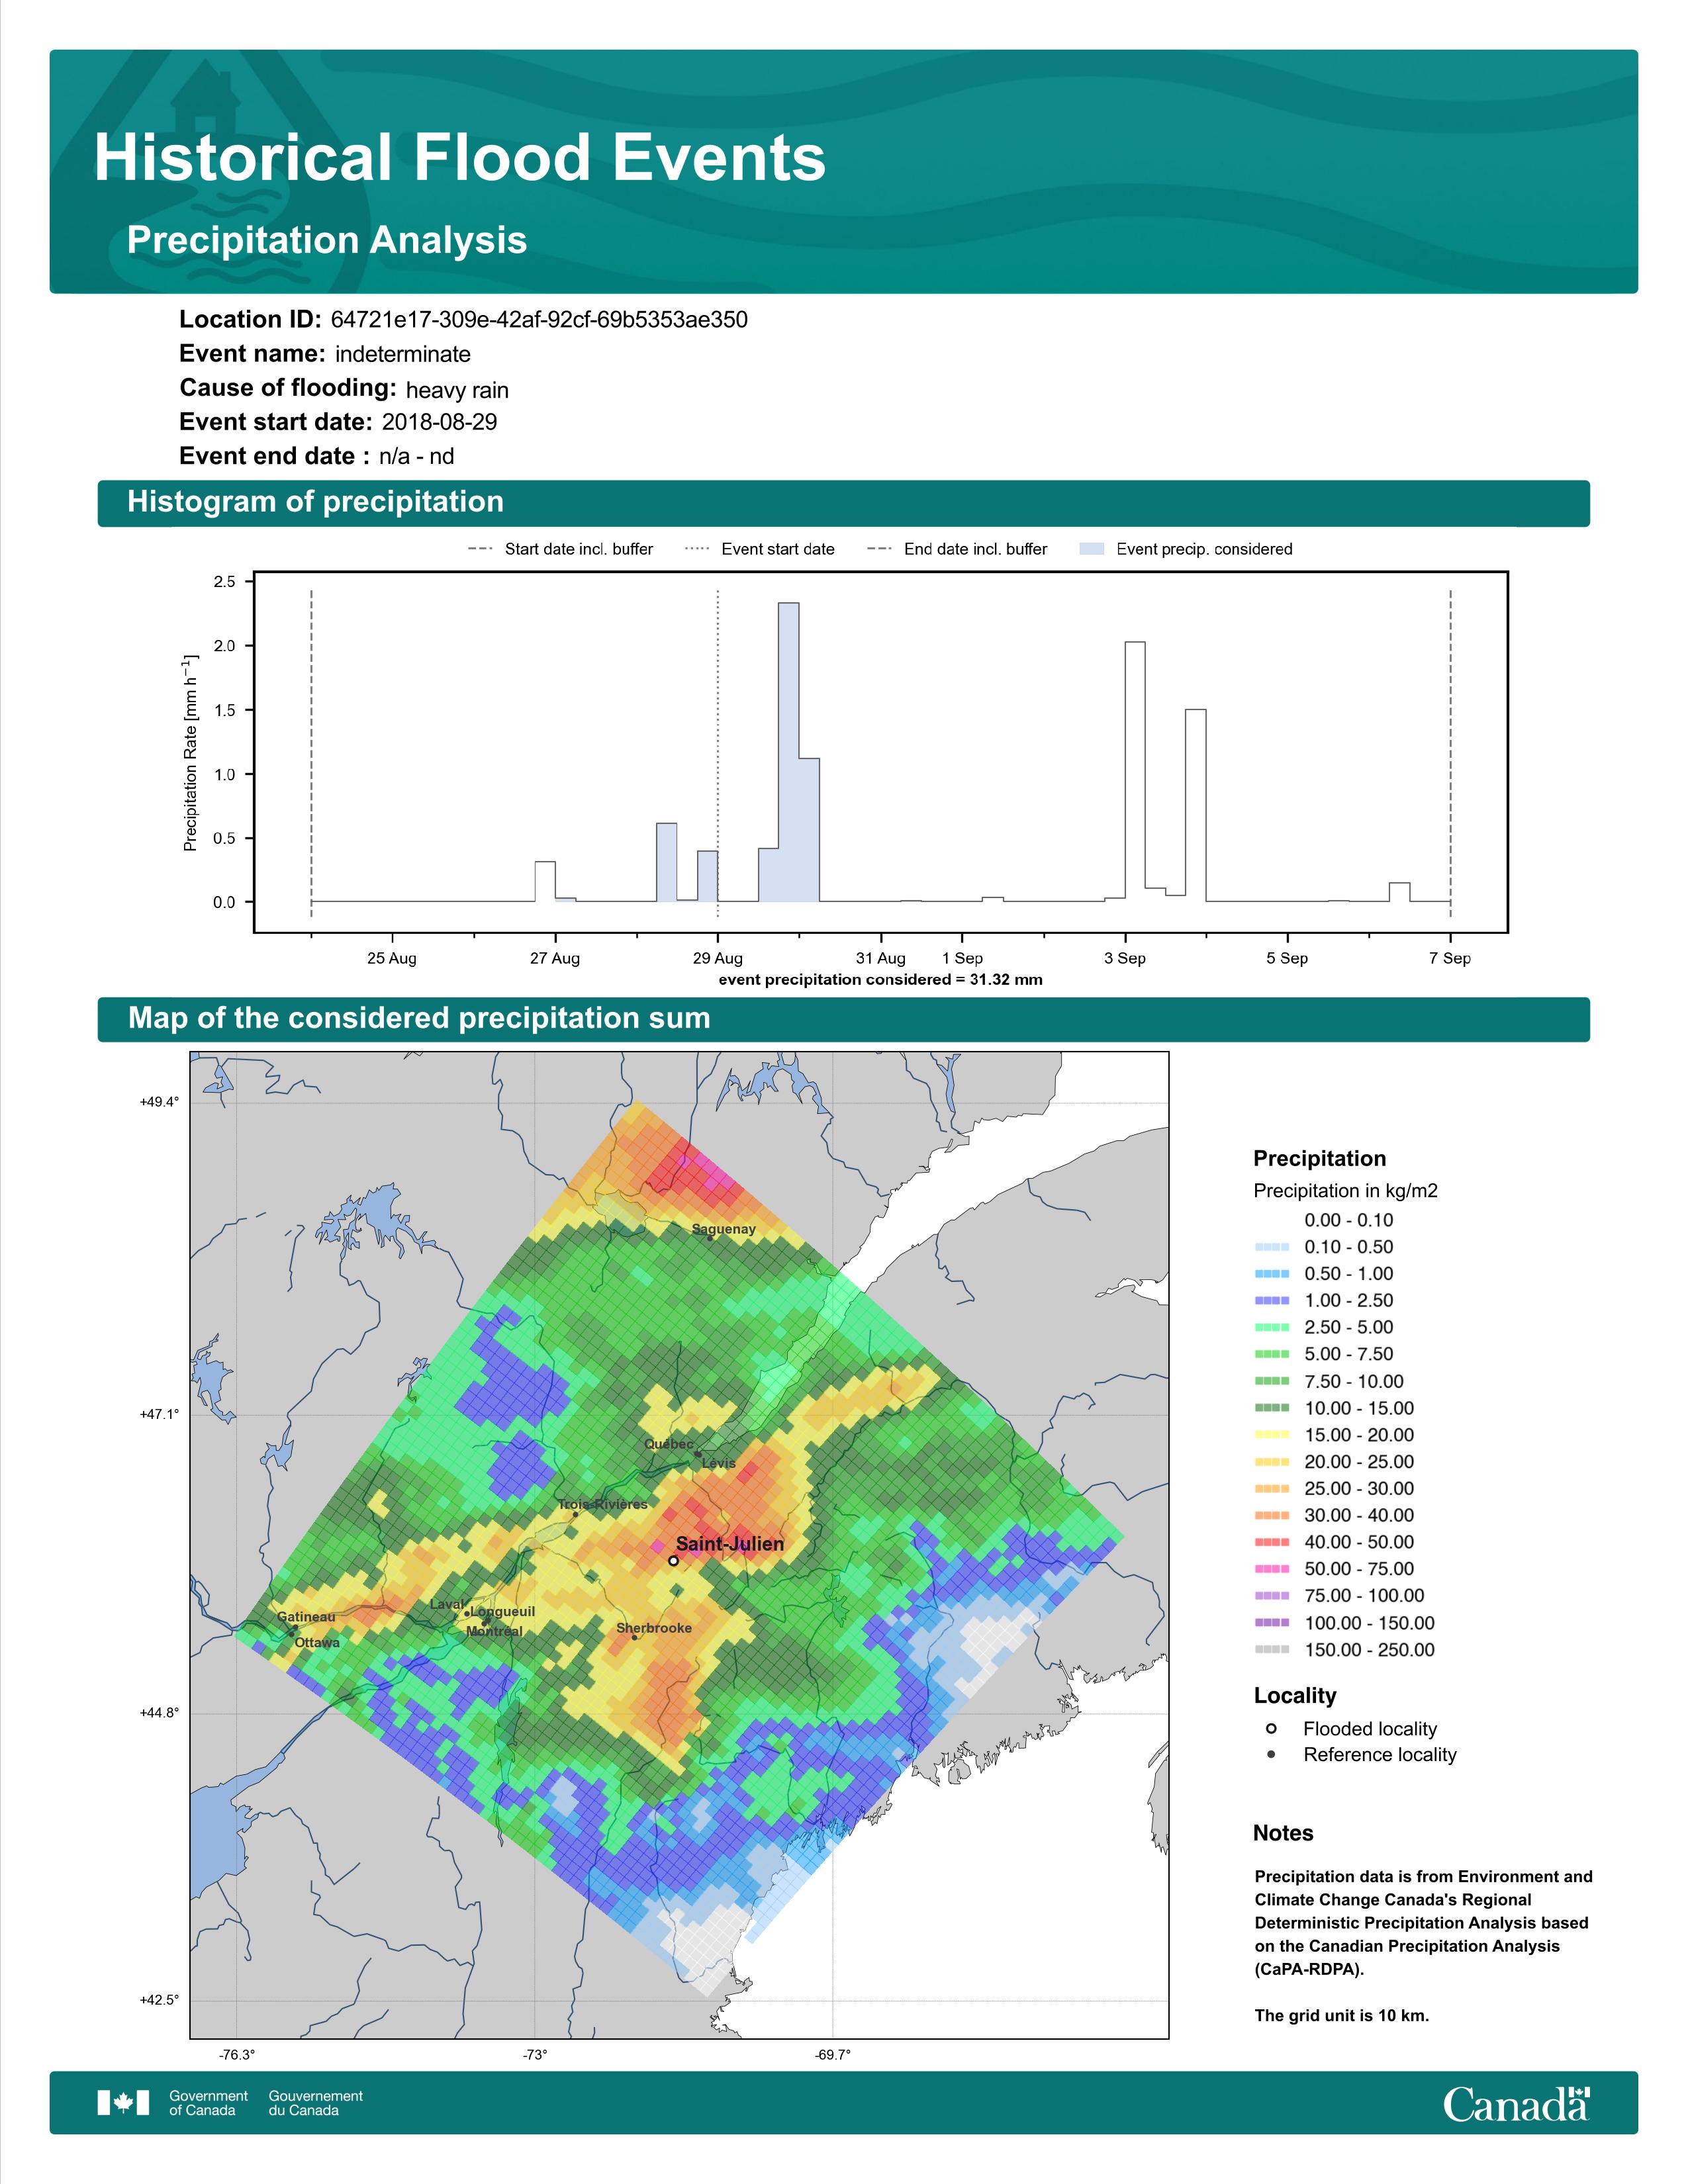Click the 7 Sep x-axis tick label
Image resolution: width=1688 pixels, height=2184 pixels.
pyautogui.click(x=1450, y=958)
